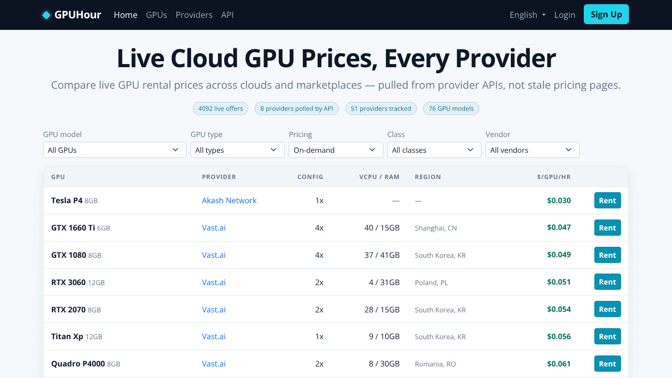
Task: Click the 40 / 15GB vCPU RAM cell
Action: pos(382,228)
